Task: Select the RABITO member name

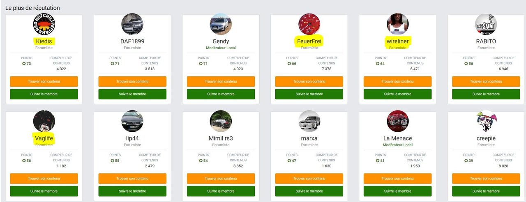Action: pyautogui.click(x=486, y=41)
